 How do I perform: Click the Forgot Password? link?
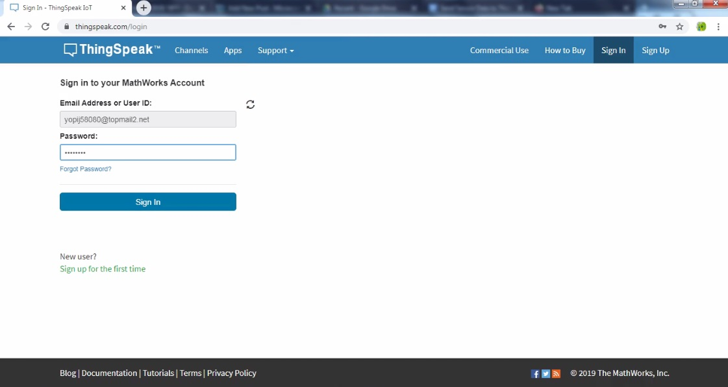coord(86,169)
